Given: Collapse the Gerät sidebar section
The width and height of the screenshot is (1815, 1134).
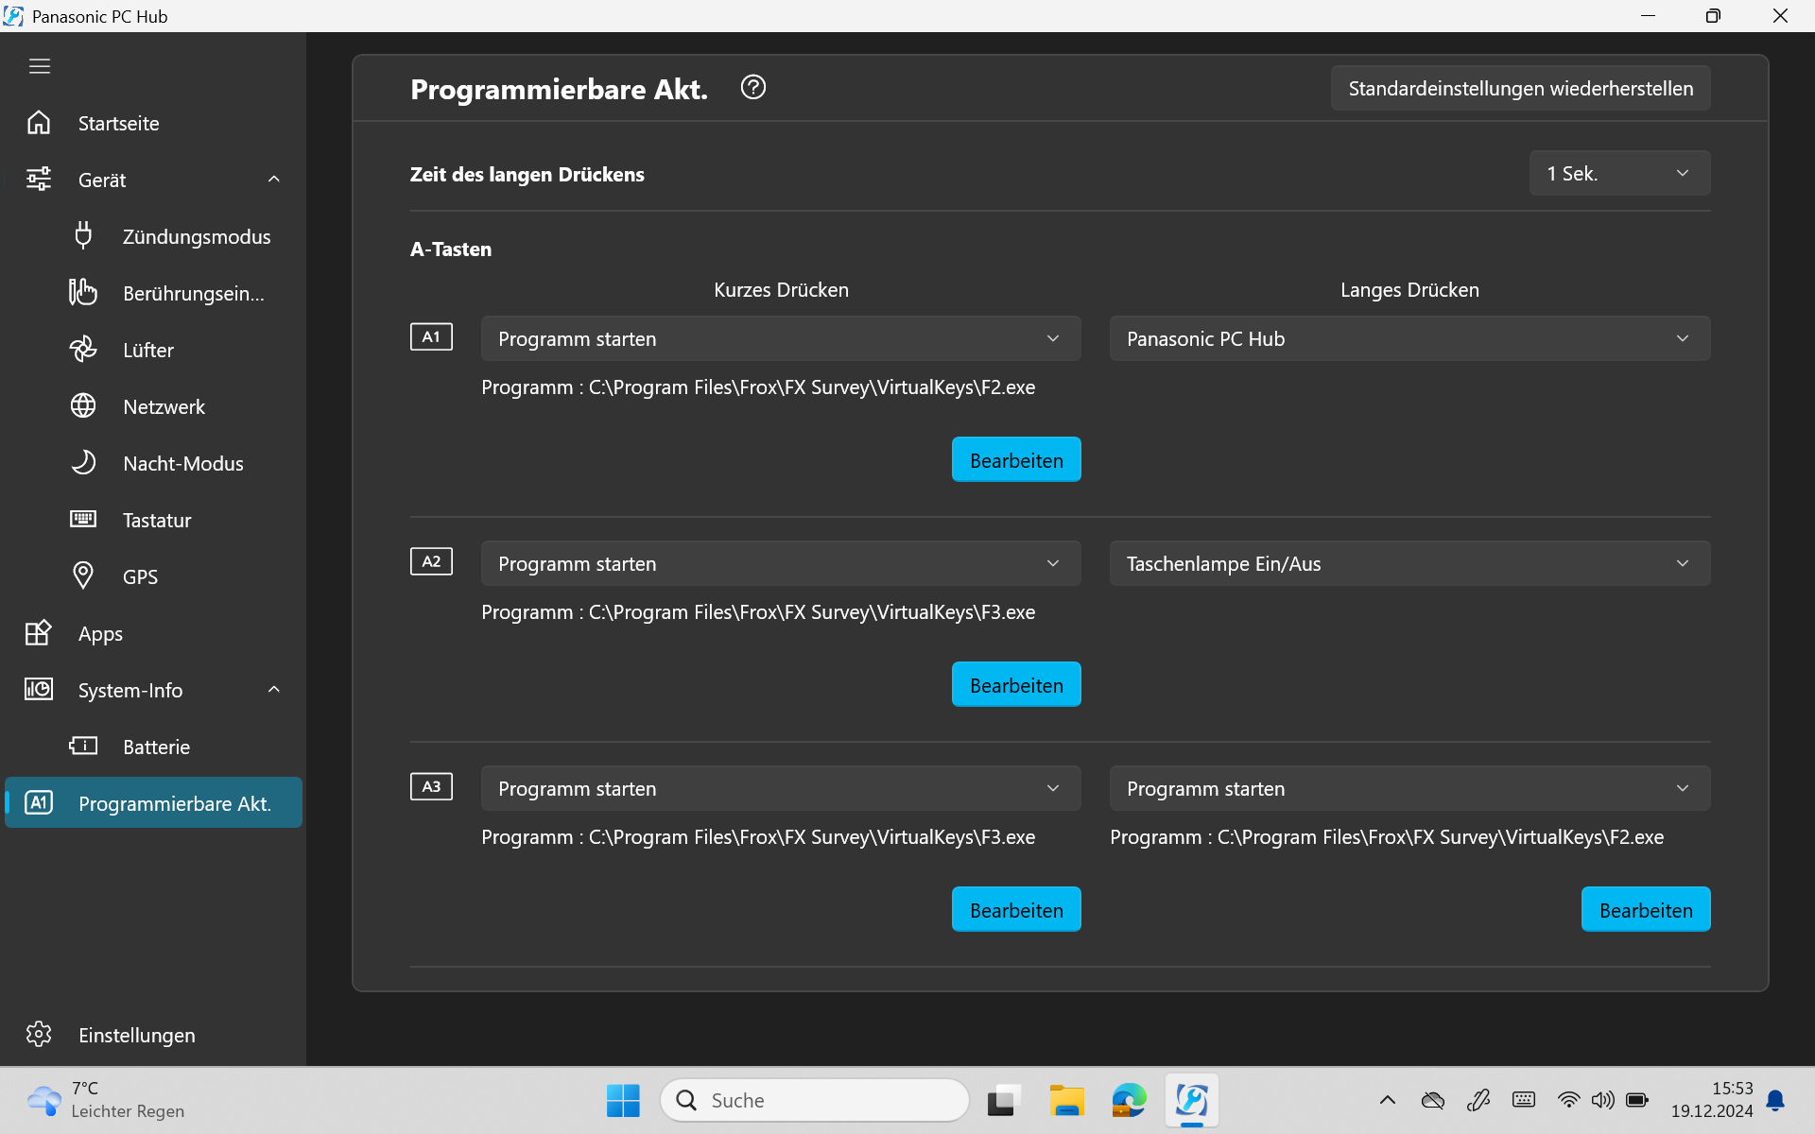Looking at the screenshot, I should pos(273,180).
